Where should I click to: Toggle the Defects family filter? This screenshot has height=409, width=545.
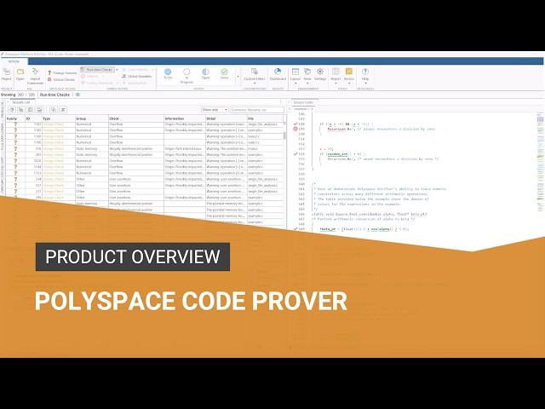pyautogui.click(x=90, y=76)
